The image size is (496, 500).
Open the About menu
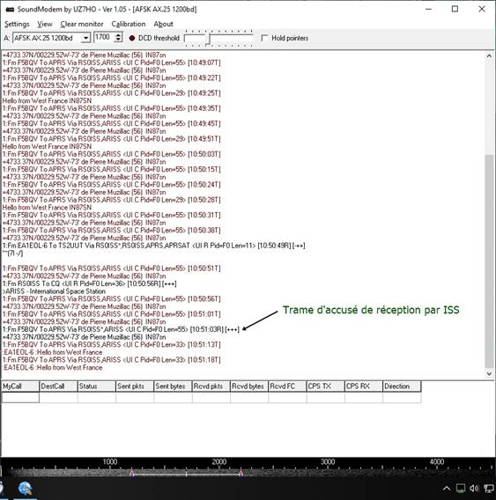[163, 25]
